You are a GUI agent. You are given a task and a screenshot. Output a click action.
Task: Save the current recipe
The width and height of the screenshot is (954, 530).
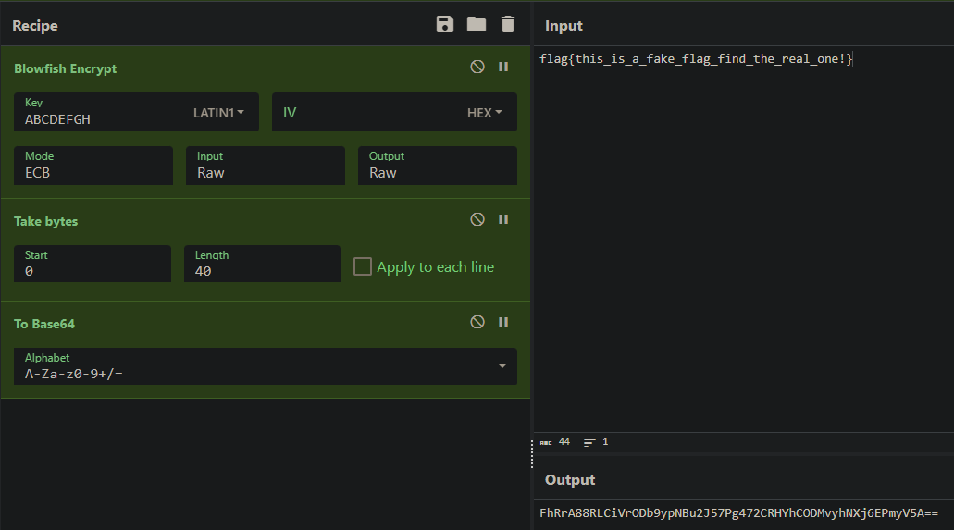point(445,24)
